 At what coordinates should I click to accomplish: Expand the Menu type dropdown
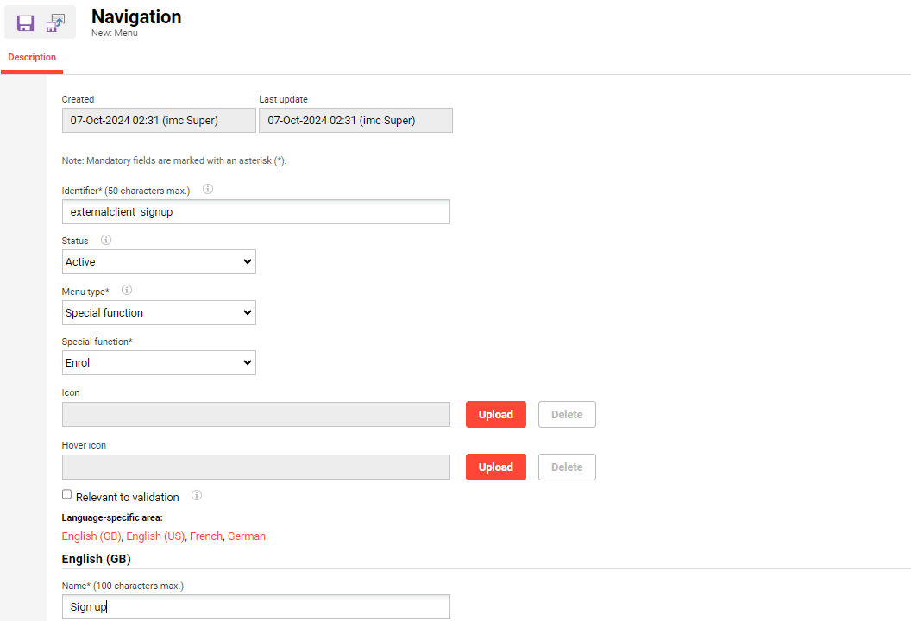click(x=159, y=313)
